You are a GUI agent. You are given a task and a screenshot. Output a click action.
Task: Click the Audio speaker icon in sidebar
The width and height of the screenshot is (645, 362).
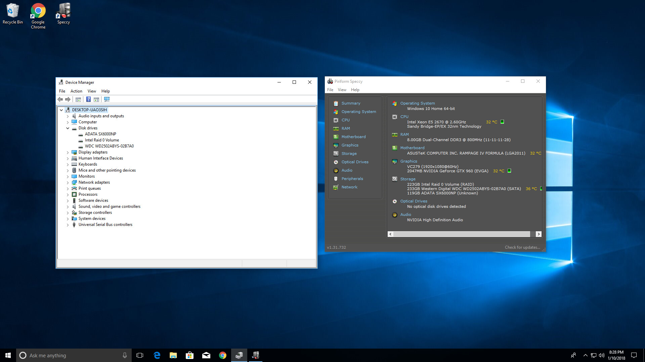pos(336,170)
